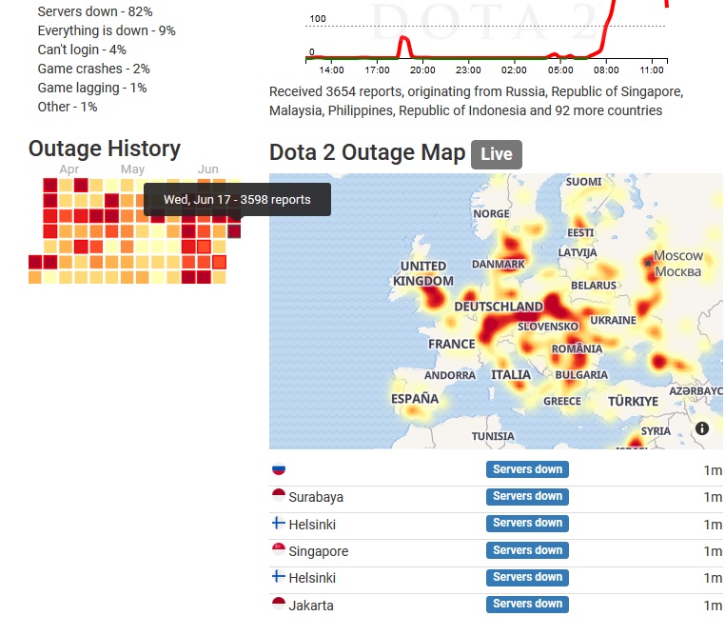Click the info icon on the outage map
This screenshot has width=725, height=636.
pyautogui.click(x=702, y=428)
